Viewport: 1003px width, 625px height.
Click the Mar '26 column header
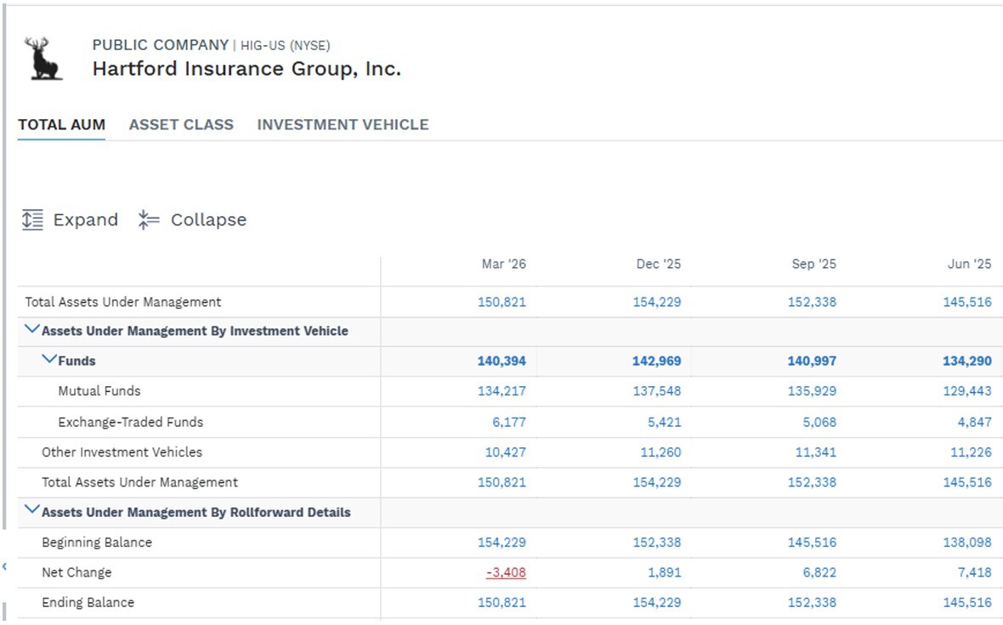coord(504,264)
